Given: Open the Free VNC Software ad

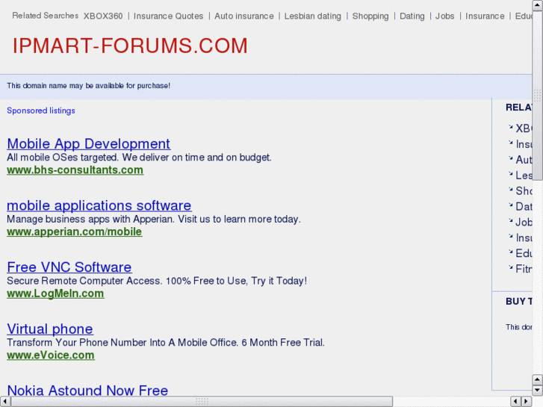Looking at the screenshot, I should click(69, 267).
